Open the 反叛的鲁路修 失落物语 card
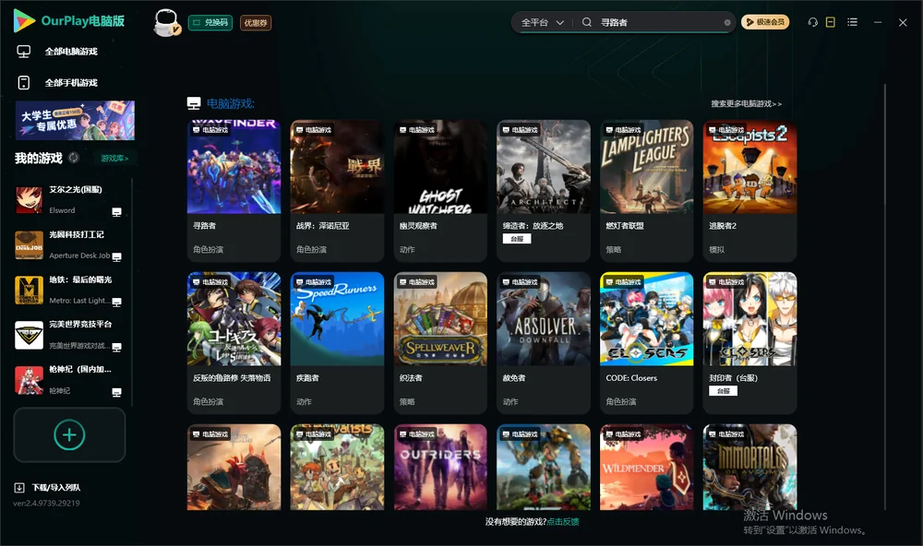This screenshot has height=546, width=923. [234, 343]
